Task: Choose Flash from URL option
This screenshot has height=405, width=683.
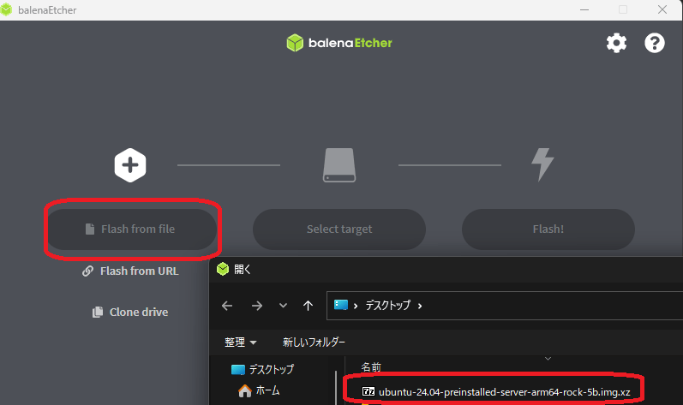Action: pyautogui.click(x=130, y=271)
